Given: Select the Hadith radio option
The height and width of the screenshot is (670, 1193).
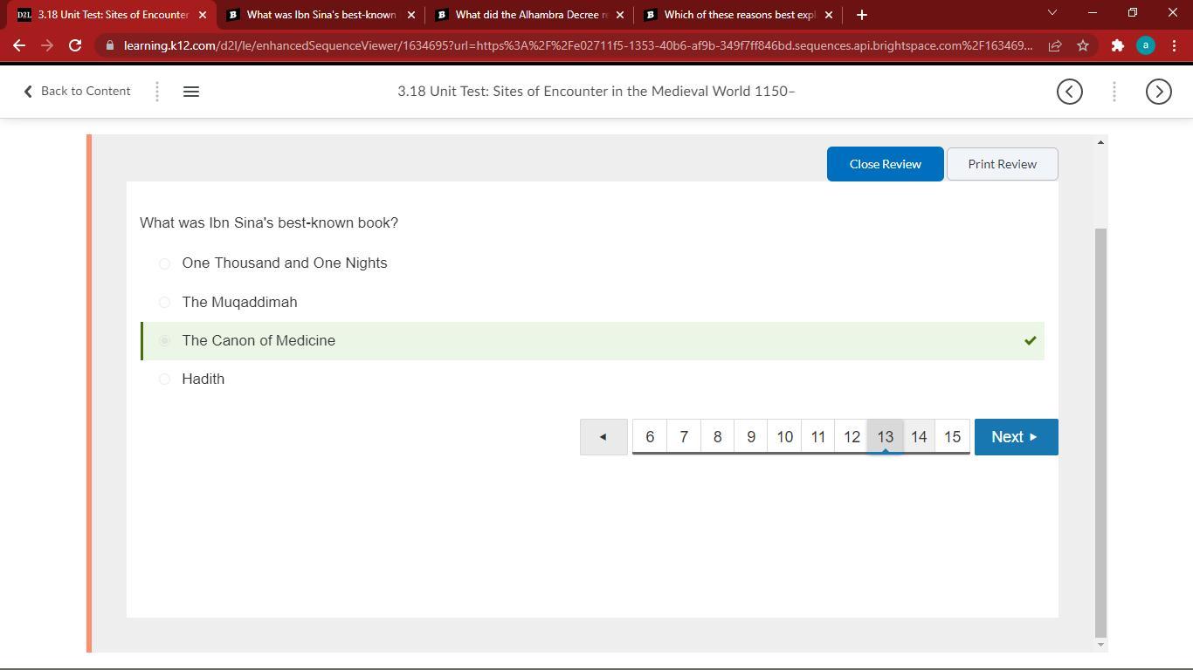Looking at the screenshot, I should [164, 379].
